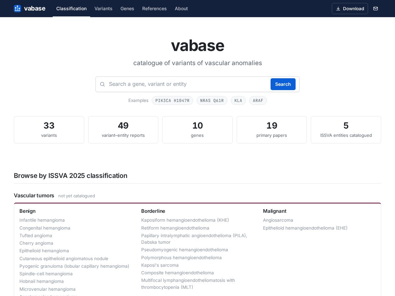Open the About page
The width and height of the screenshot is (395, 296).
[181, 9]
